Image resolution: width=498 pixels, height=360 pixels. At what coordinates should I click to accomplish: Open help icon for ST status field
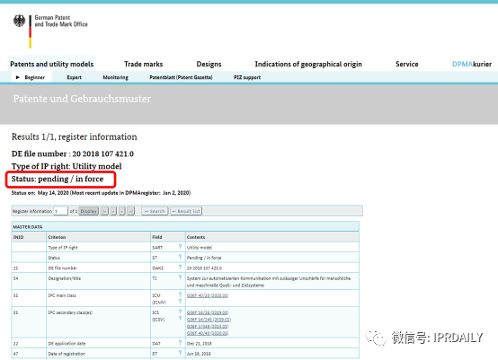180,257
